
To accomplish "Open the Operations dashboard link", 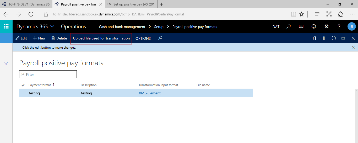I will [73, 26].
